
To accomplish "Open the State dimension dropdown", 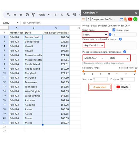I will pyautogui.click(x=119, y=58).
